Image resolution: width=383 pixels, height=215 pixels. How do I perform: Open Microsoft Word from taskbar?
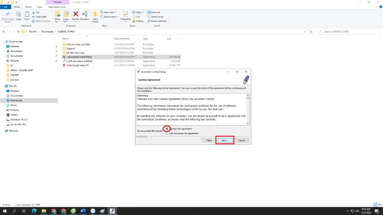pyautogui.click(x=83, y=211)
